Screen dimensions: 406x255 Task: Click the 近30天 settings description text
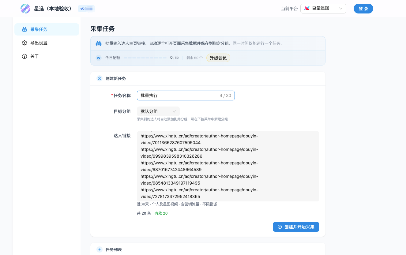tap(177, 204)
